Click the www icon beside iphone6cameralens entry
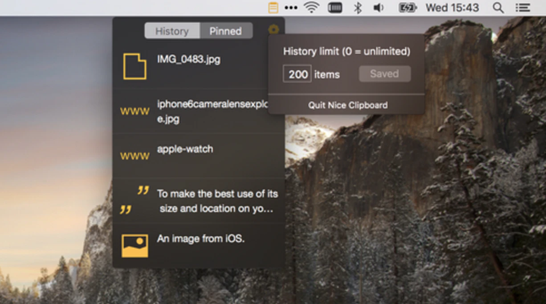 [134, 111]
